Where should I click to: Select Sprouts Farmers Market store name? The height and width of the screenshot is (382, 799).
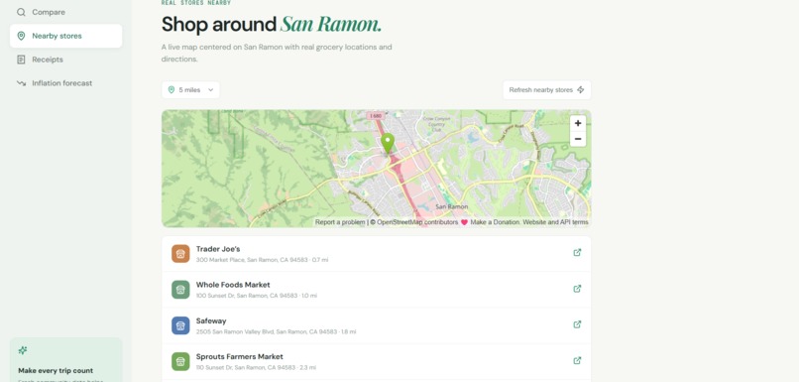point(240,356)
